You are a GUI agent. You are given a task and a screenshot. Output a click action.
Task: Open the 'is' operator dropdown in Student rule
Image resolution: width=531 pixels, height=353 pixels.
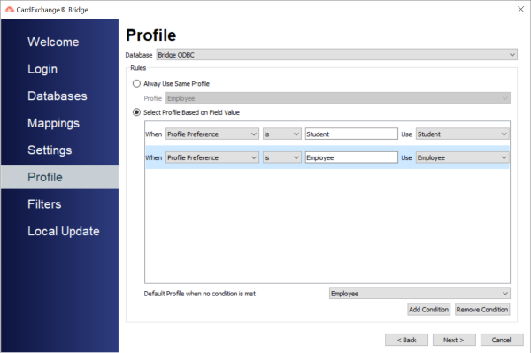pyautogui.click(x=282, y=134)
